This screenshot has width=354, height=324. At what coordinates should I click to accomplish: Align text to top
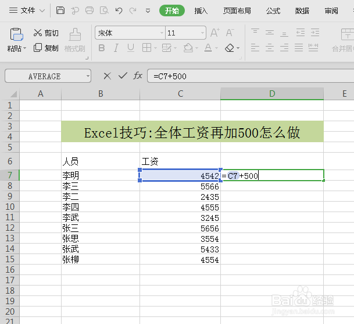(255, 33)
